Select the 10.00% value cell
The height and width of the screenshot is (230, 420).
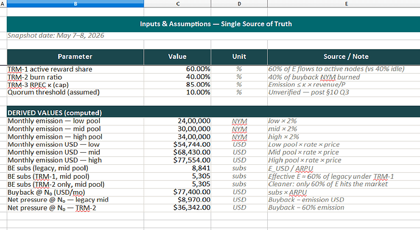(x=177, y=92)
